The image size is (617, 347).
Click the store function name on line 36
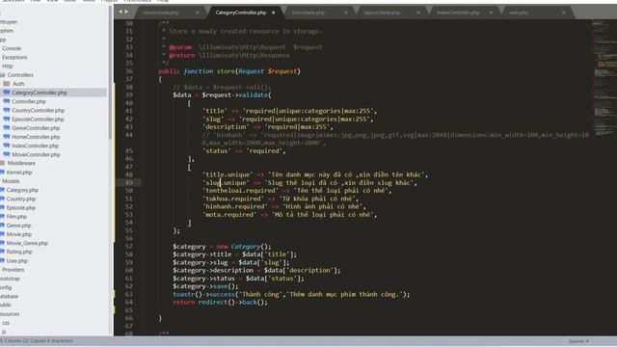click(226, 71)
